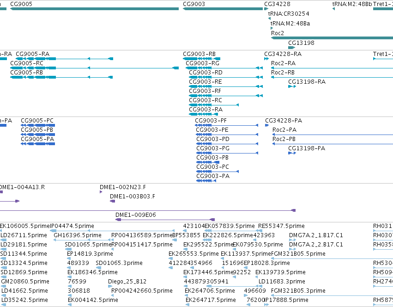The image size is (393, 307).
Task: Select the CG13198 gene label
Action: click(301, 43)
